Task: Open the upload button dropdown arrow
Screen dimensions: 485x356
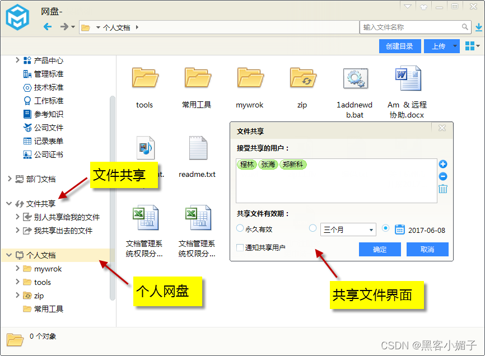Action: (455, 46)
